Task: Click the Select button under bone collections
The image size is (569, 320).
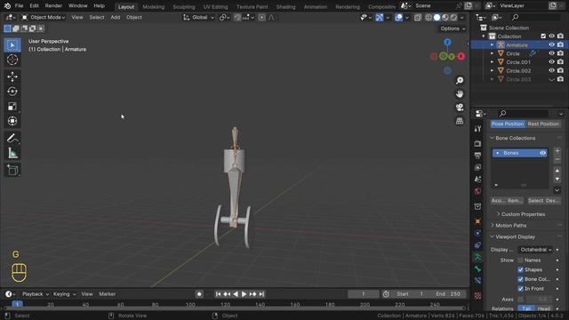Action: (535, 201)
